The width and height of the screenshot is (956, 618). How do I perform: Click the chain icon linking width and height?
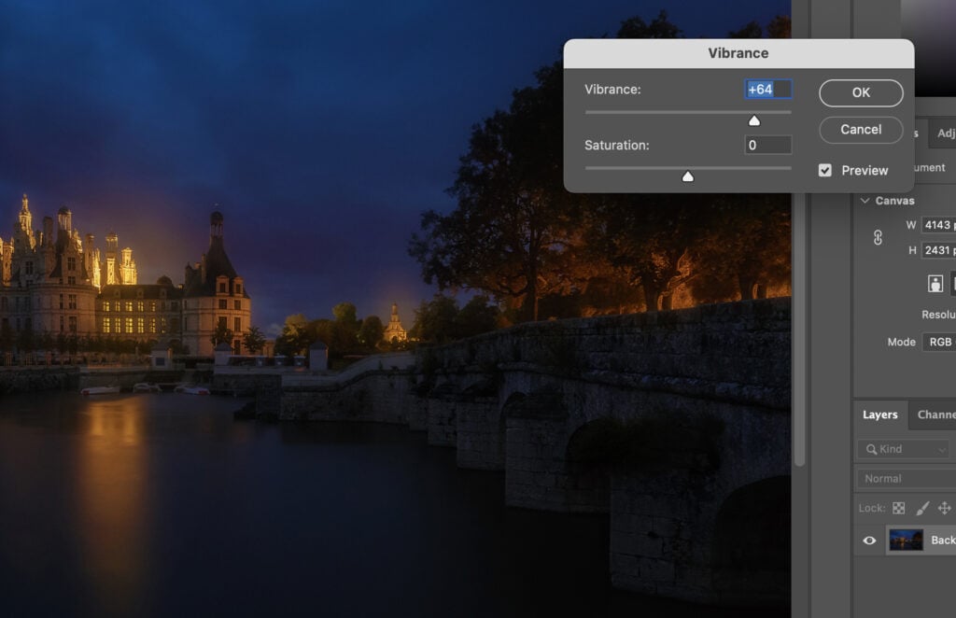878,238
